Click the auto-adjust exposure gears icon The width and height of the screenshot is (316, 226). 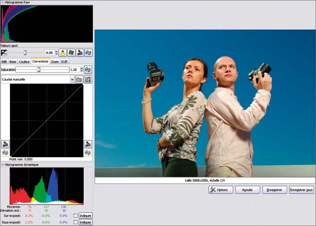[x=80, y=53]
